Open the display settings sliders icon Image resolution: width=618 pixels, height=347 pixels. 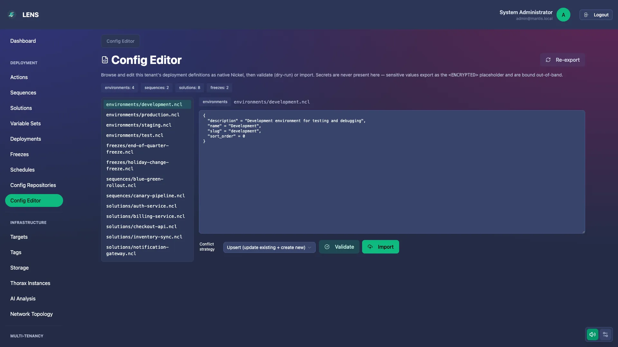pyautogui.click(x=605, y=334)
